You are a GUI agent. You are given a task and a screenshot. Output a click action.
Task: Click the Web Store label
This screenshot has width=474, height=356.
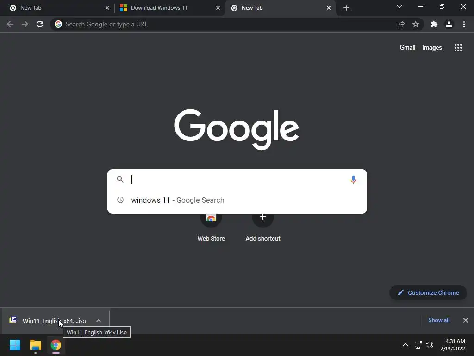pos(211,239)
